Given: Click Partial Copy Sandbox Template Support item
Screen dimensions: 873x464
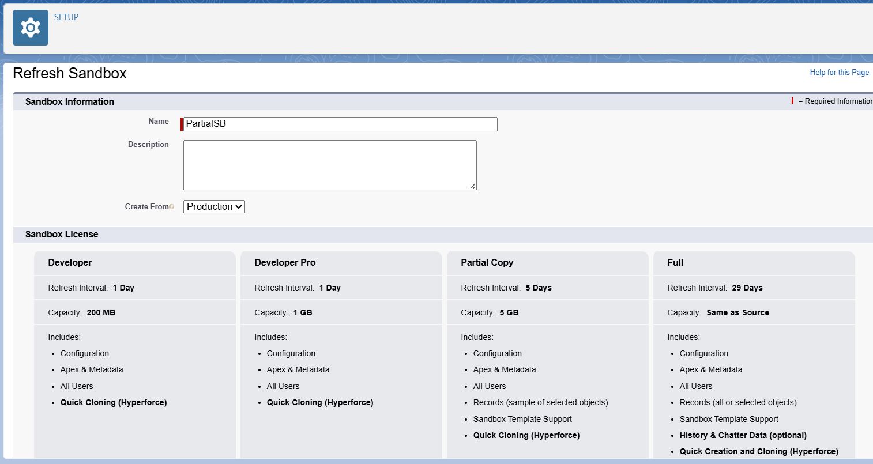Looking at the screenshot, I should click(522, 419).
